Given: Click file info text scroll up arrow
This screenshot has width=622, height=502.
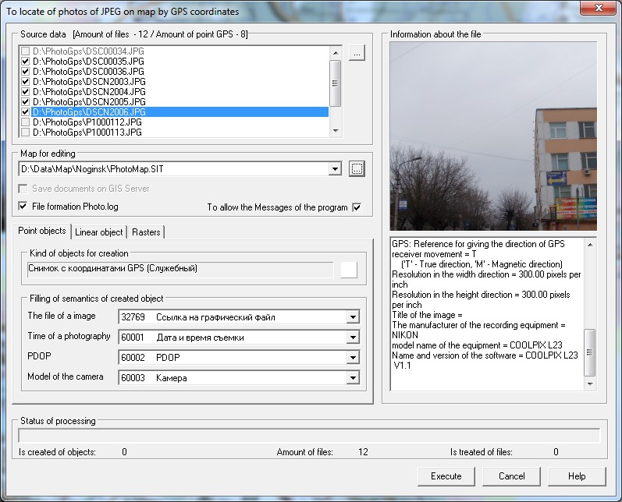Looking at the screenshot, I should (x=590, y=245).
